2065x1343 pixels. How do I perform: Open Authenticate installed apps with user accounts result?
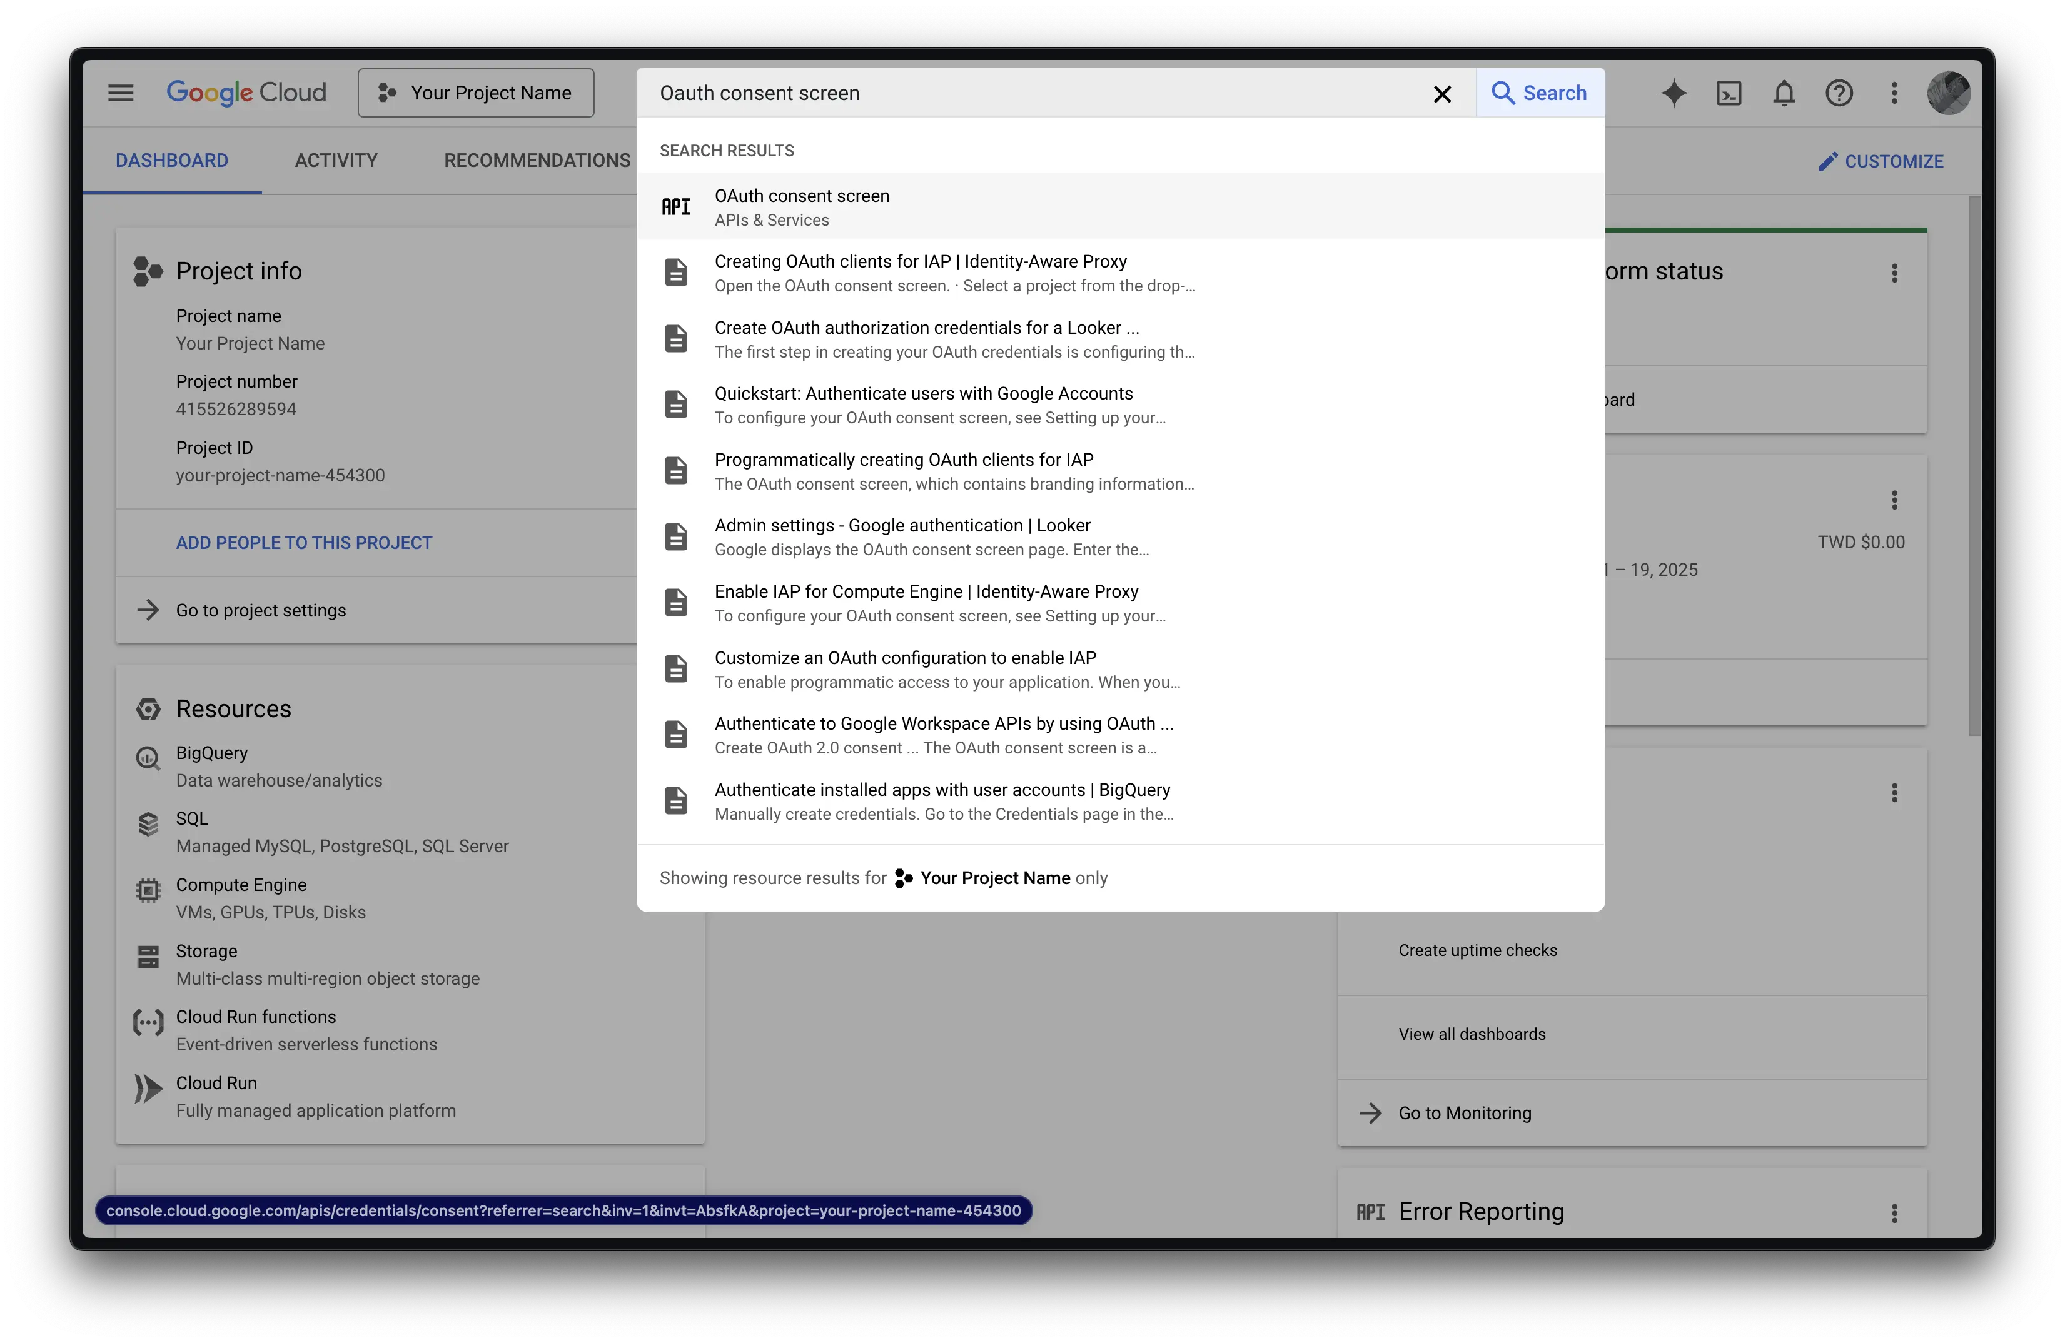click(x=1120, y=801)
